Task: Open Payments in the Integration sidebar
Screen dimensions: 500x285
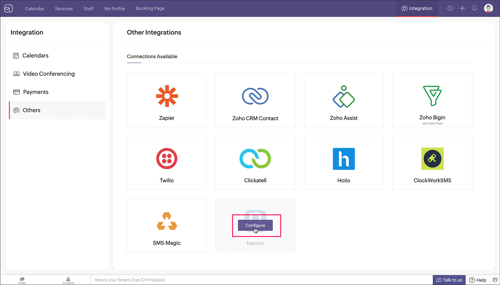Action: [x=57, y=92]
